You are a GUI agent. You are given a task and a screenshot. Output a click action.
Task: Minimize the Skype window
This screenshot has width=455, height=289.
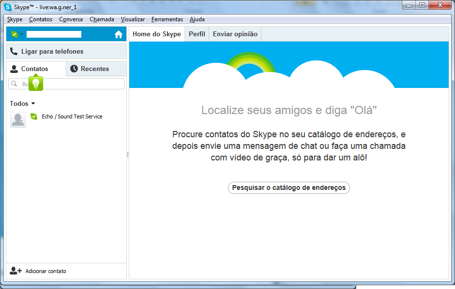(409, 5)
